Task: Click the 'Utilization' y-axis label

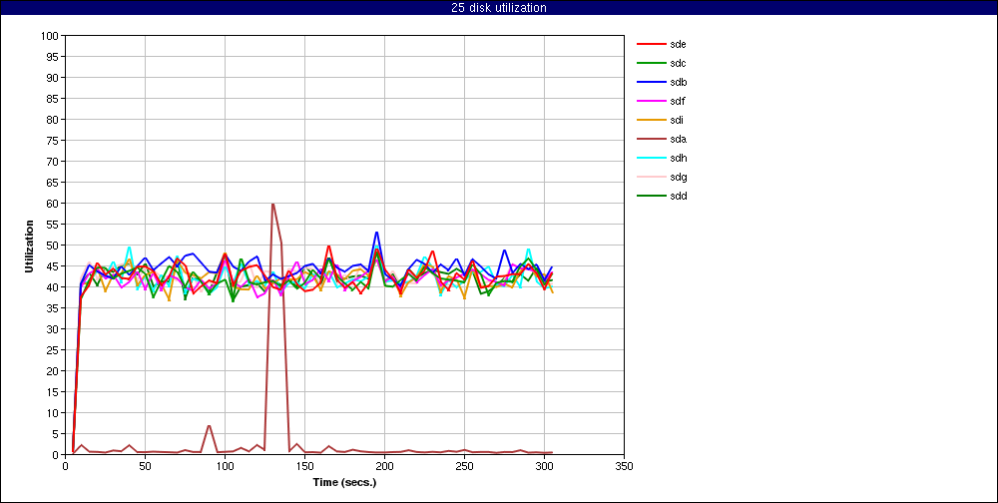Action: click(29, 246)
